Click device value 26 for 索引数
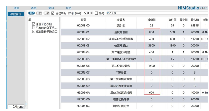The image size is (209, 111). pos(152,26)
